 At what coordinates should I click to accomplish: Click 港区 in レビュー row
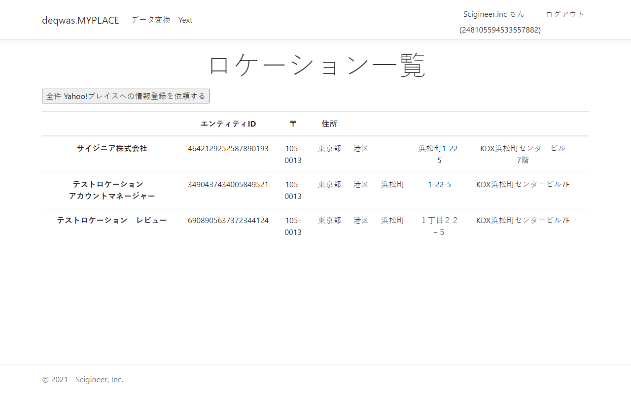click(361, 220)
